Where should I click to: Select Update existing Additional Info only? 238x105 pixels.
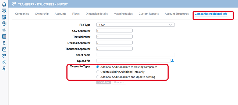pyautogui.click(x=98, y=72)
